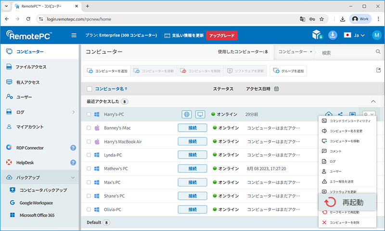The image size is (385, 231).
Task: Click the monitor connect icon for Harry's-PC
Action: point(200,114)
